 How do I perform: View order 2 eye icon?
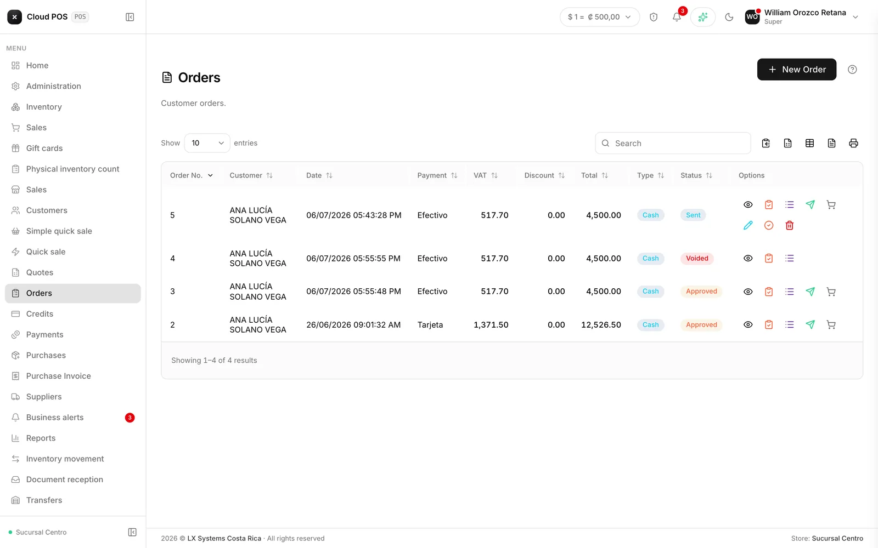pyautogui.click(x=748, y=325)
